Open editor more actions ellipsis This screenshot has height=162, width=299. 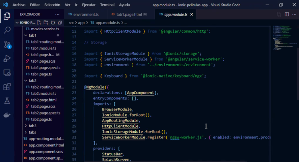coord(294,14)
